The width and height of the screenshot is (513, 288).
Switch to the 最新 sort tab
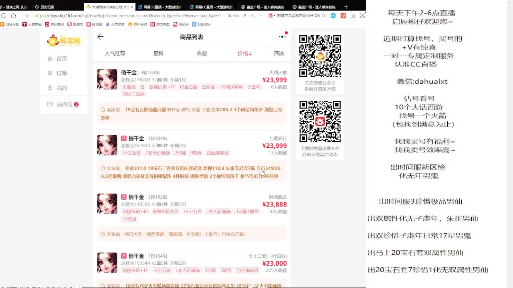[158, 54]
